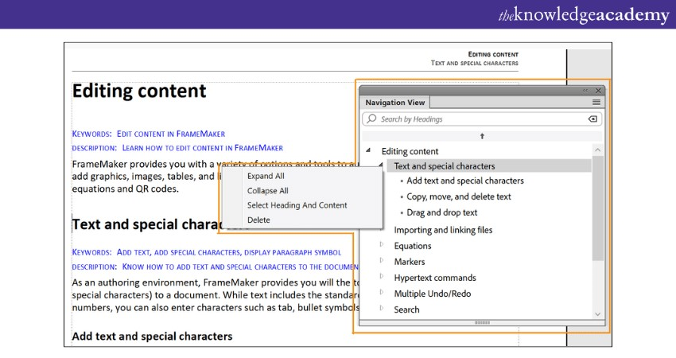Select 'Importing and linking files' heading
The width and height of the screenshot is (676, 358).
pyautogui.click(x=443, y=230)
